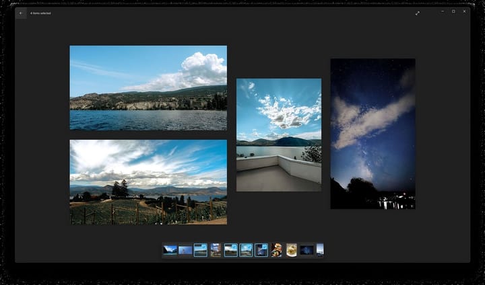The height and width of the screenshot is (285, 485).
Task: Minimize the photo viewer window
Action: coord(443,11)
